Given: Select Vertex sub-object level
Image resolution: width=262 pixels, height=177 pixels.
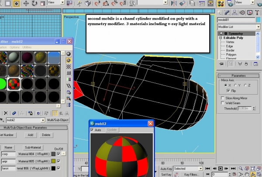Looking at the screenshot, I should [230, 42].
